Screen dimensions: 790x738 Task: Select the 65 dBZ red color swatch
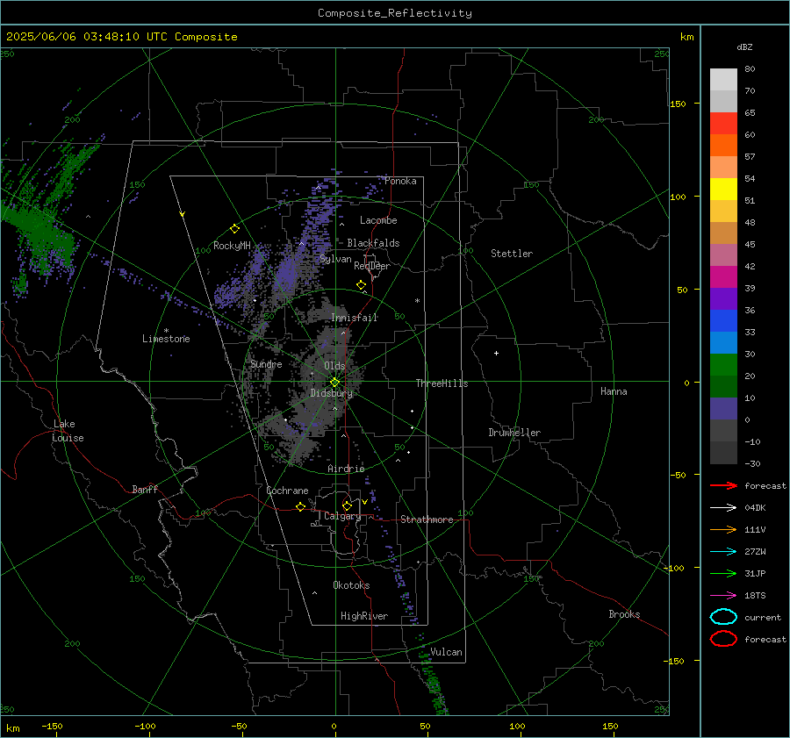coord(723,123)
